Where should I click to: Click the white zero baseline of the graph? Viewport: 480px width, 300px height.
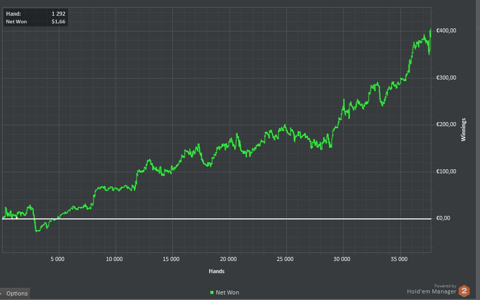click(217, 219)
